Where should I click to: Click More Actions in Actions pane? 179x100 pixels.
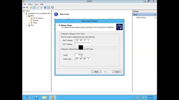point(141,17)
